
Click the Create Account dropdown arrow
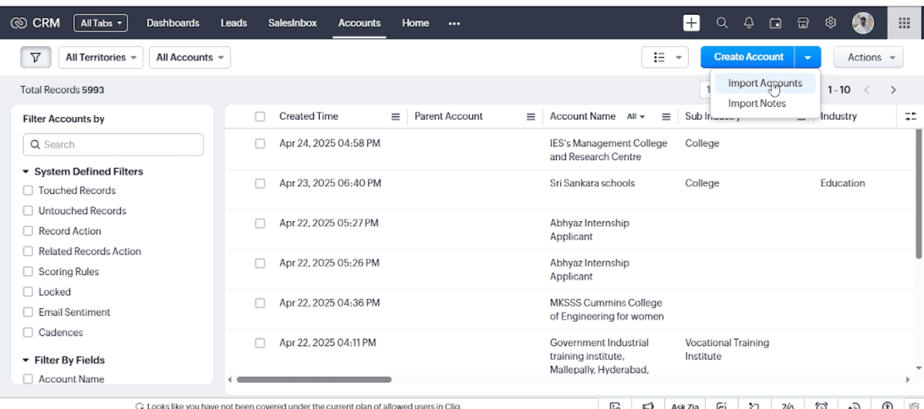(808, 57)
